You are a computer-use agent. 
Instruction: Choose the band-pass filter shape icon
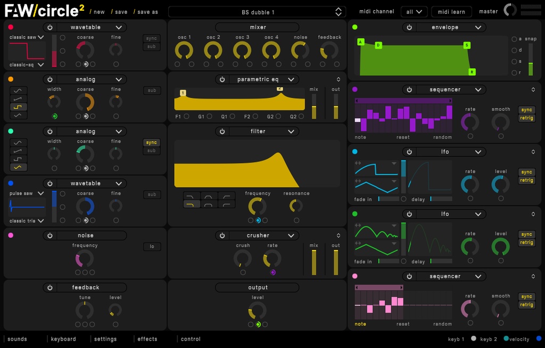[x=208, y=196]
